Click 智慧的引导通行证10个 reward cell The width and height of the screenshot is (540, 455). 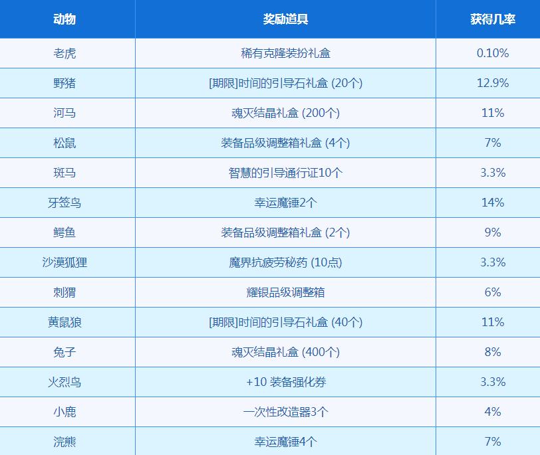tap(285, 173)
